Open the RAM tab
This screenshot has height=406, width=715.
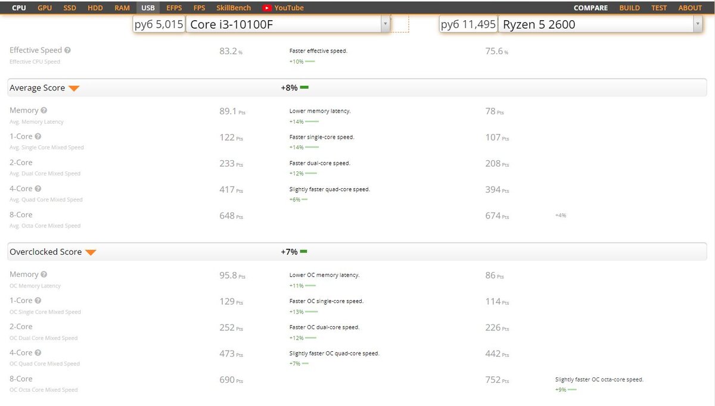coord(122,8)
